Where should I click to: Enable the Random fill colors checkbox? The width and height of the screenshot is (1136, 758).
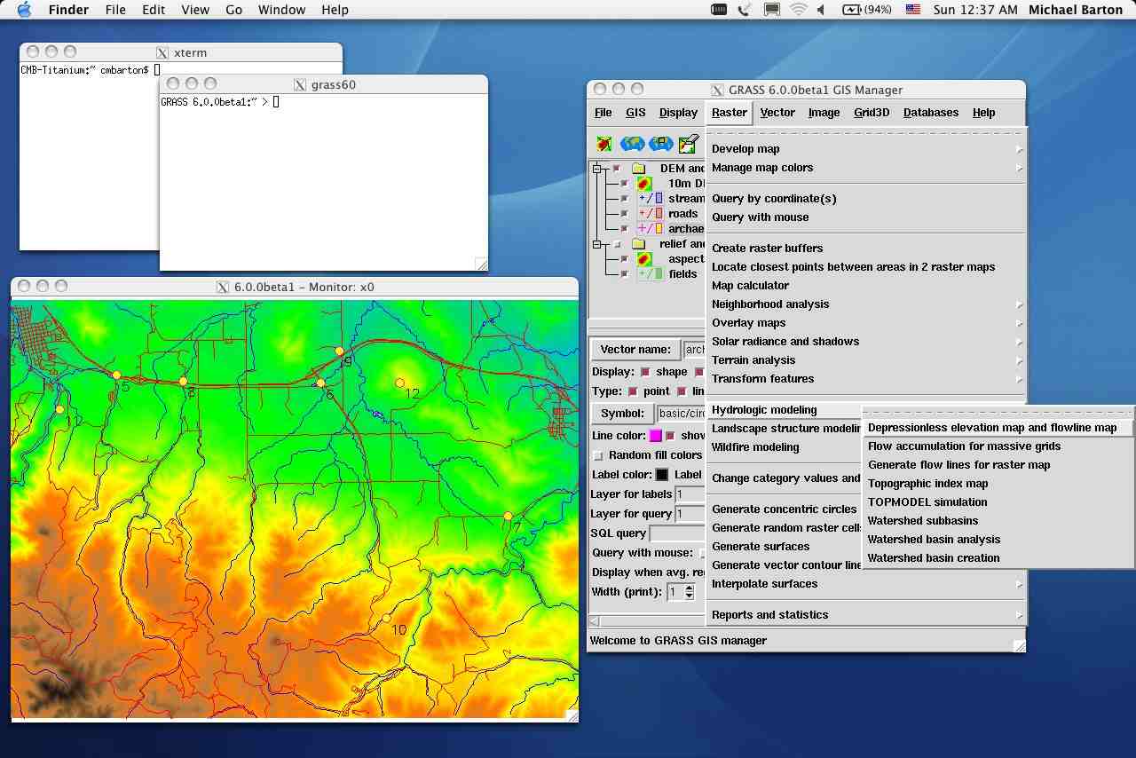click(597, 455)
